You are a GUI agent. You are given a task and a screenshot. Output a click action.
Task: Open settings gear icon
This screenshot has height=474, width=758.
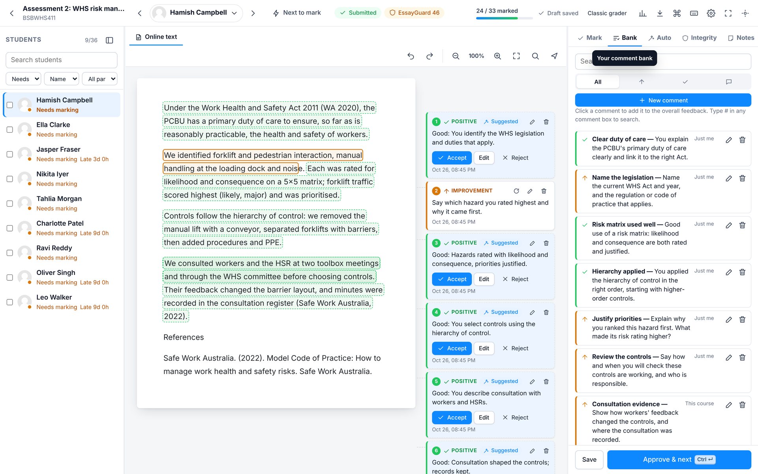[x=711, y=13]
